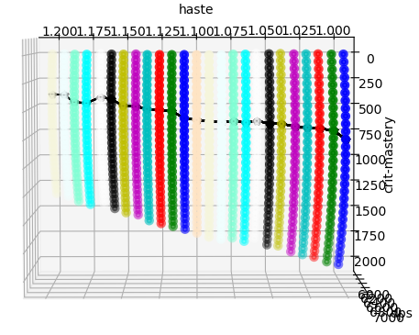Select the 1.100 haste tick label
The height and width of the screenshot is (335, 419).
click(x=196, y=31)
